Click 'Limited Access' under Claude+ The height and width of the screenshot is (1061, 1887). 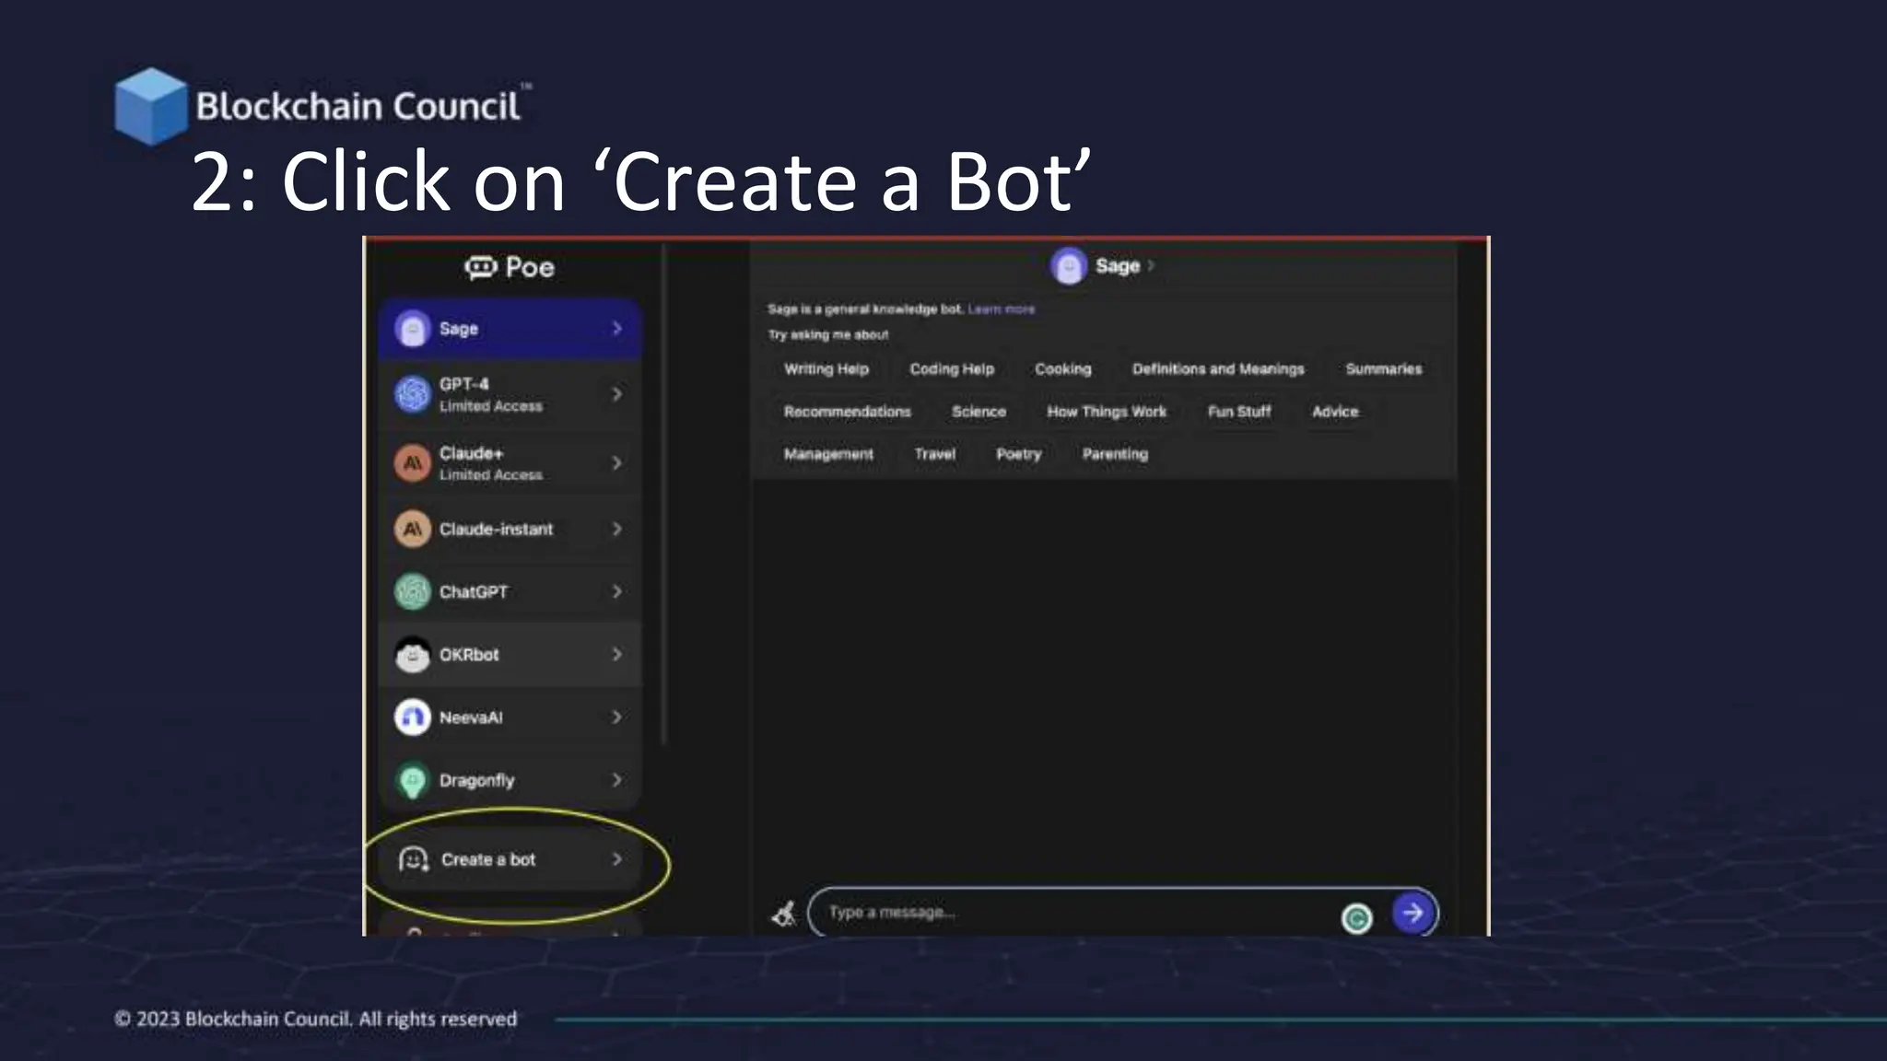490,475
